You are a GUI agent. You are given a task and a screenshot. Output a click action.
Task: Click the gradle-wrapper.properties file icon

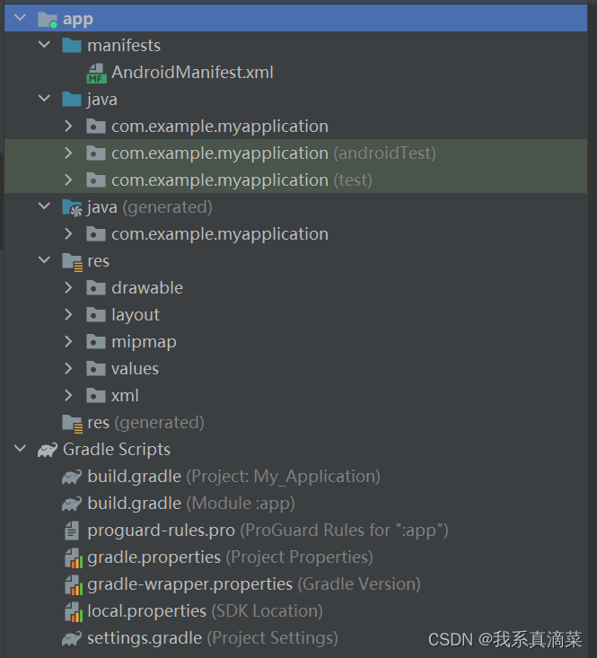pyautogui.click(x=74, y=585)
